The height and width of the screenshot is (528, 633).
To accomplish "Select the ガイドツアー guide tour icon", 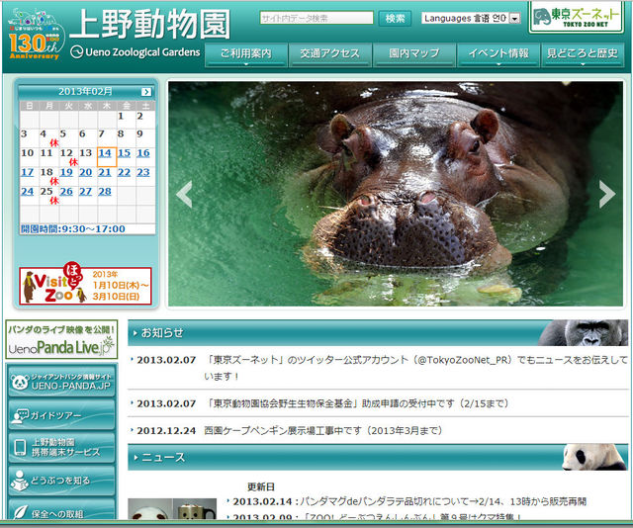I will (x=20, y=415).
